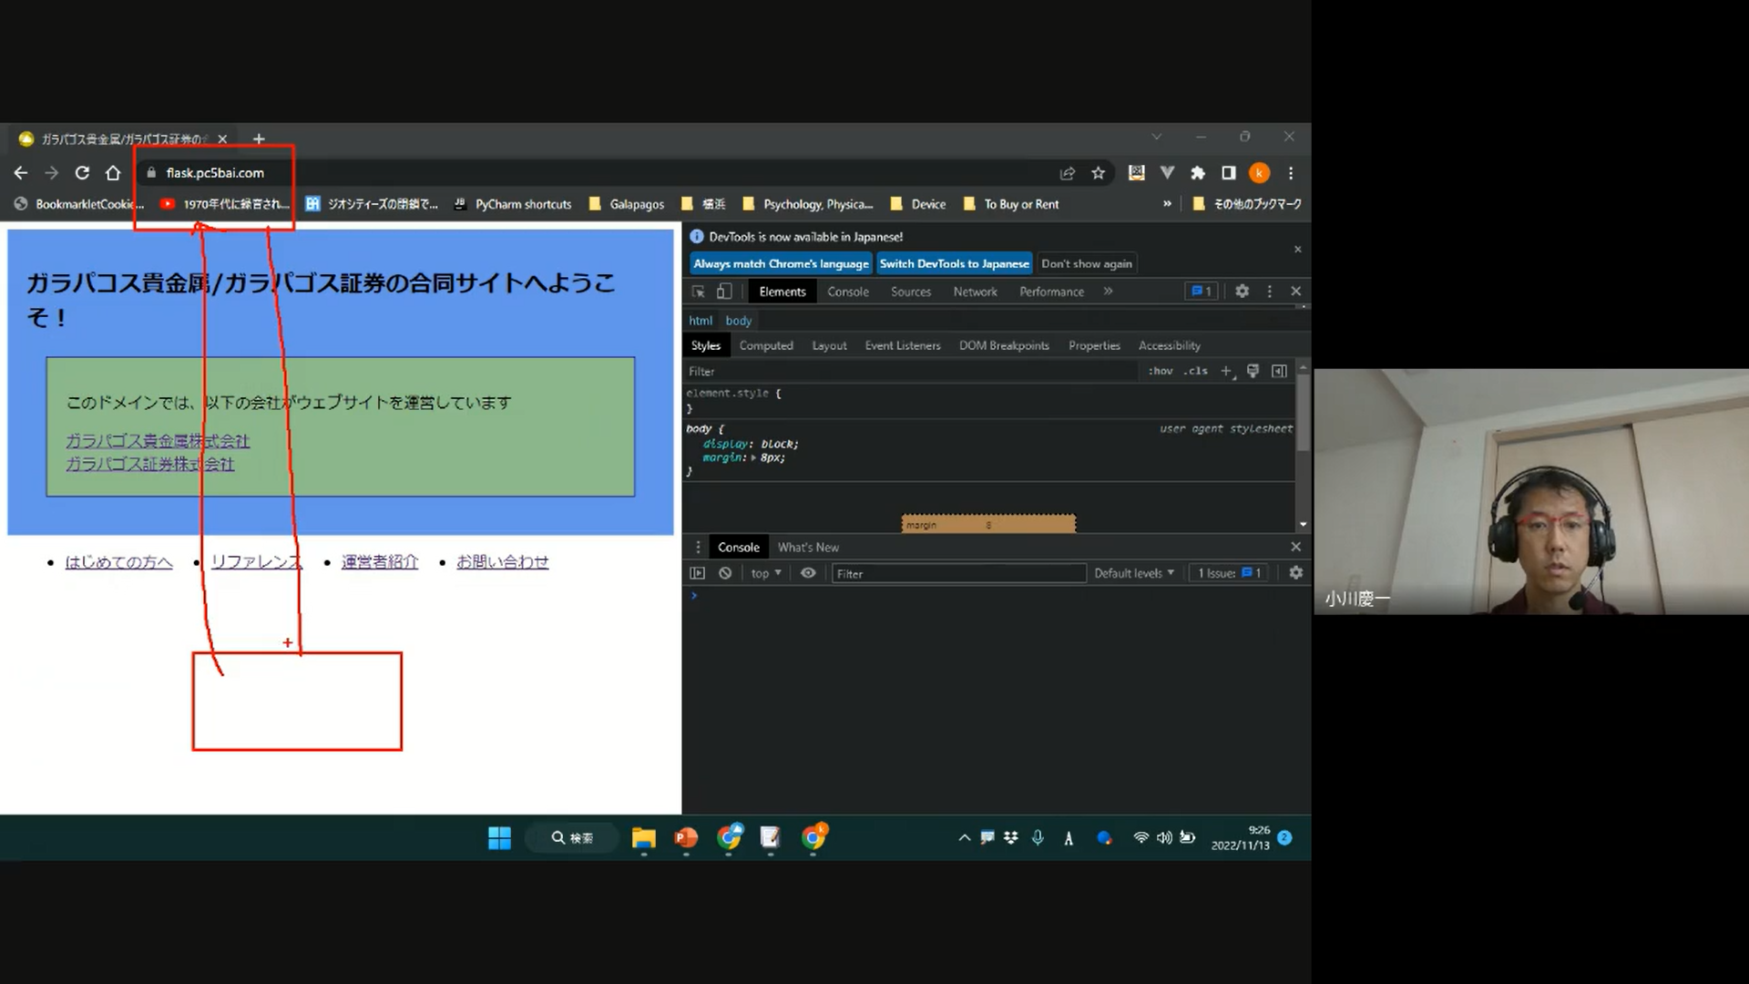This screenshot has width=1749, height=984.
Task: Open the お問い合わせ link
Action: (503, 562)
